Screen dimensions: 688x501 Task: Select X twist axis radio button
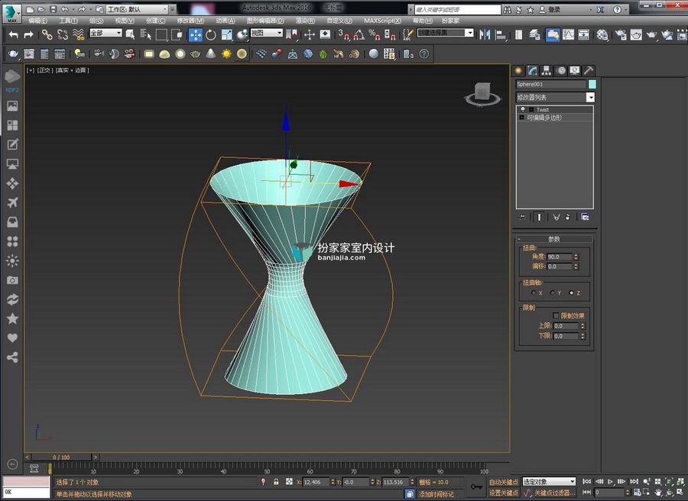(534, 293)
